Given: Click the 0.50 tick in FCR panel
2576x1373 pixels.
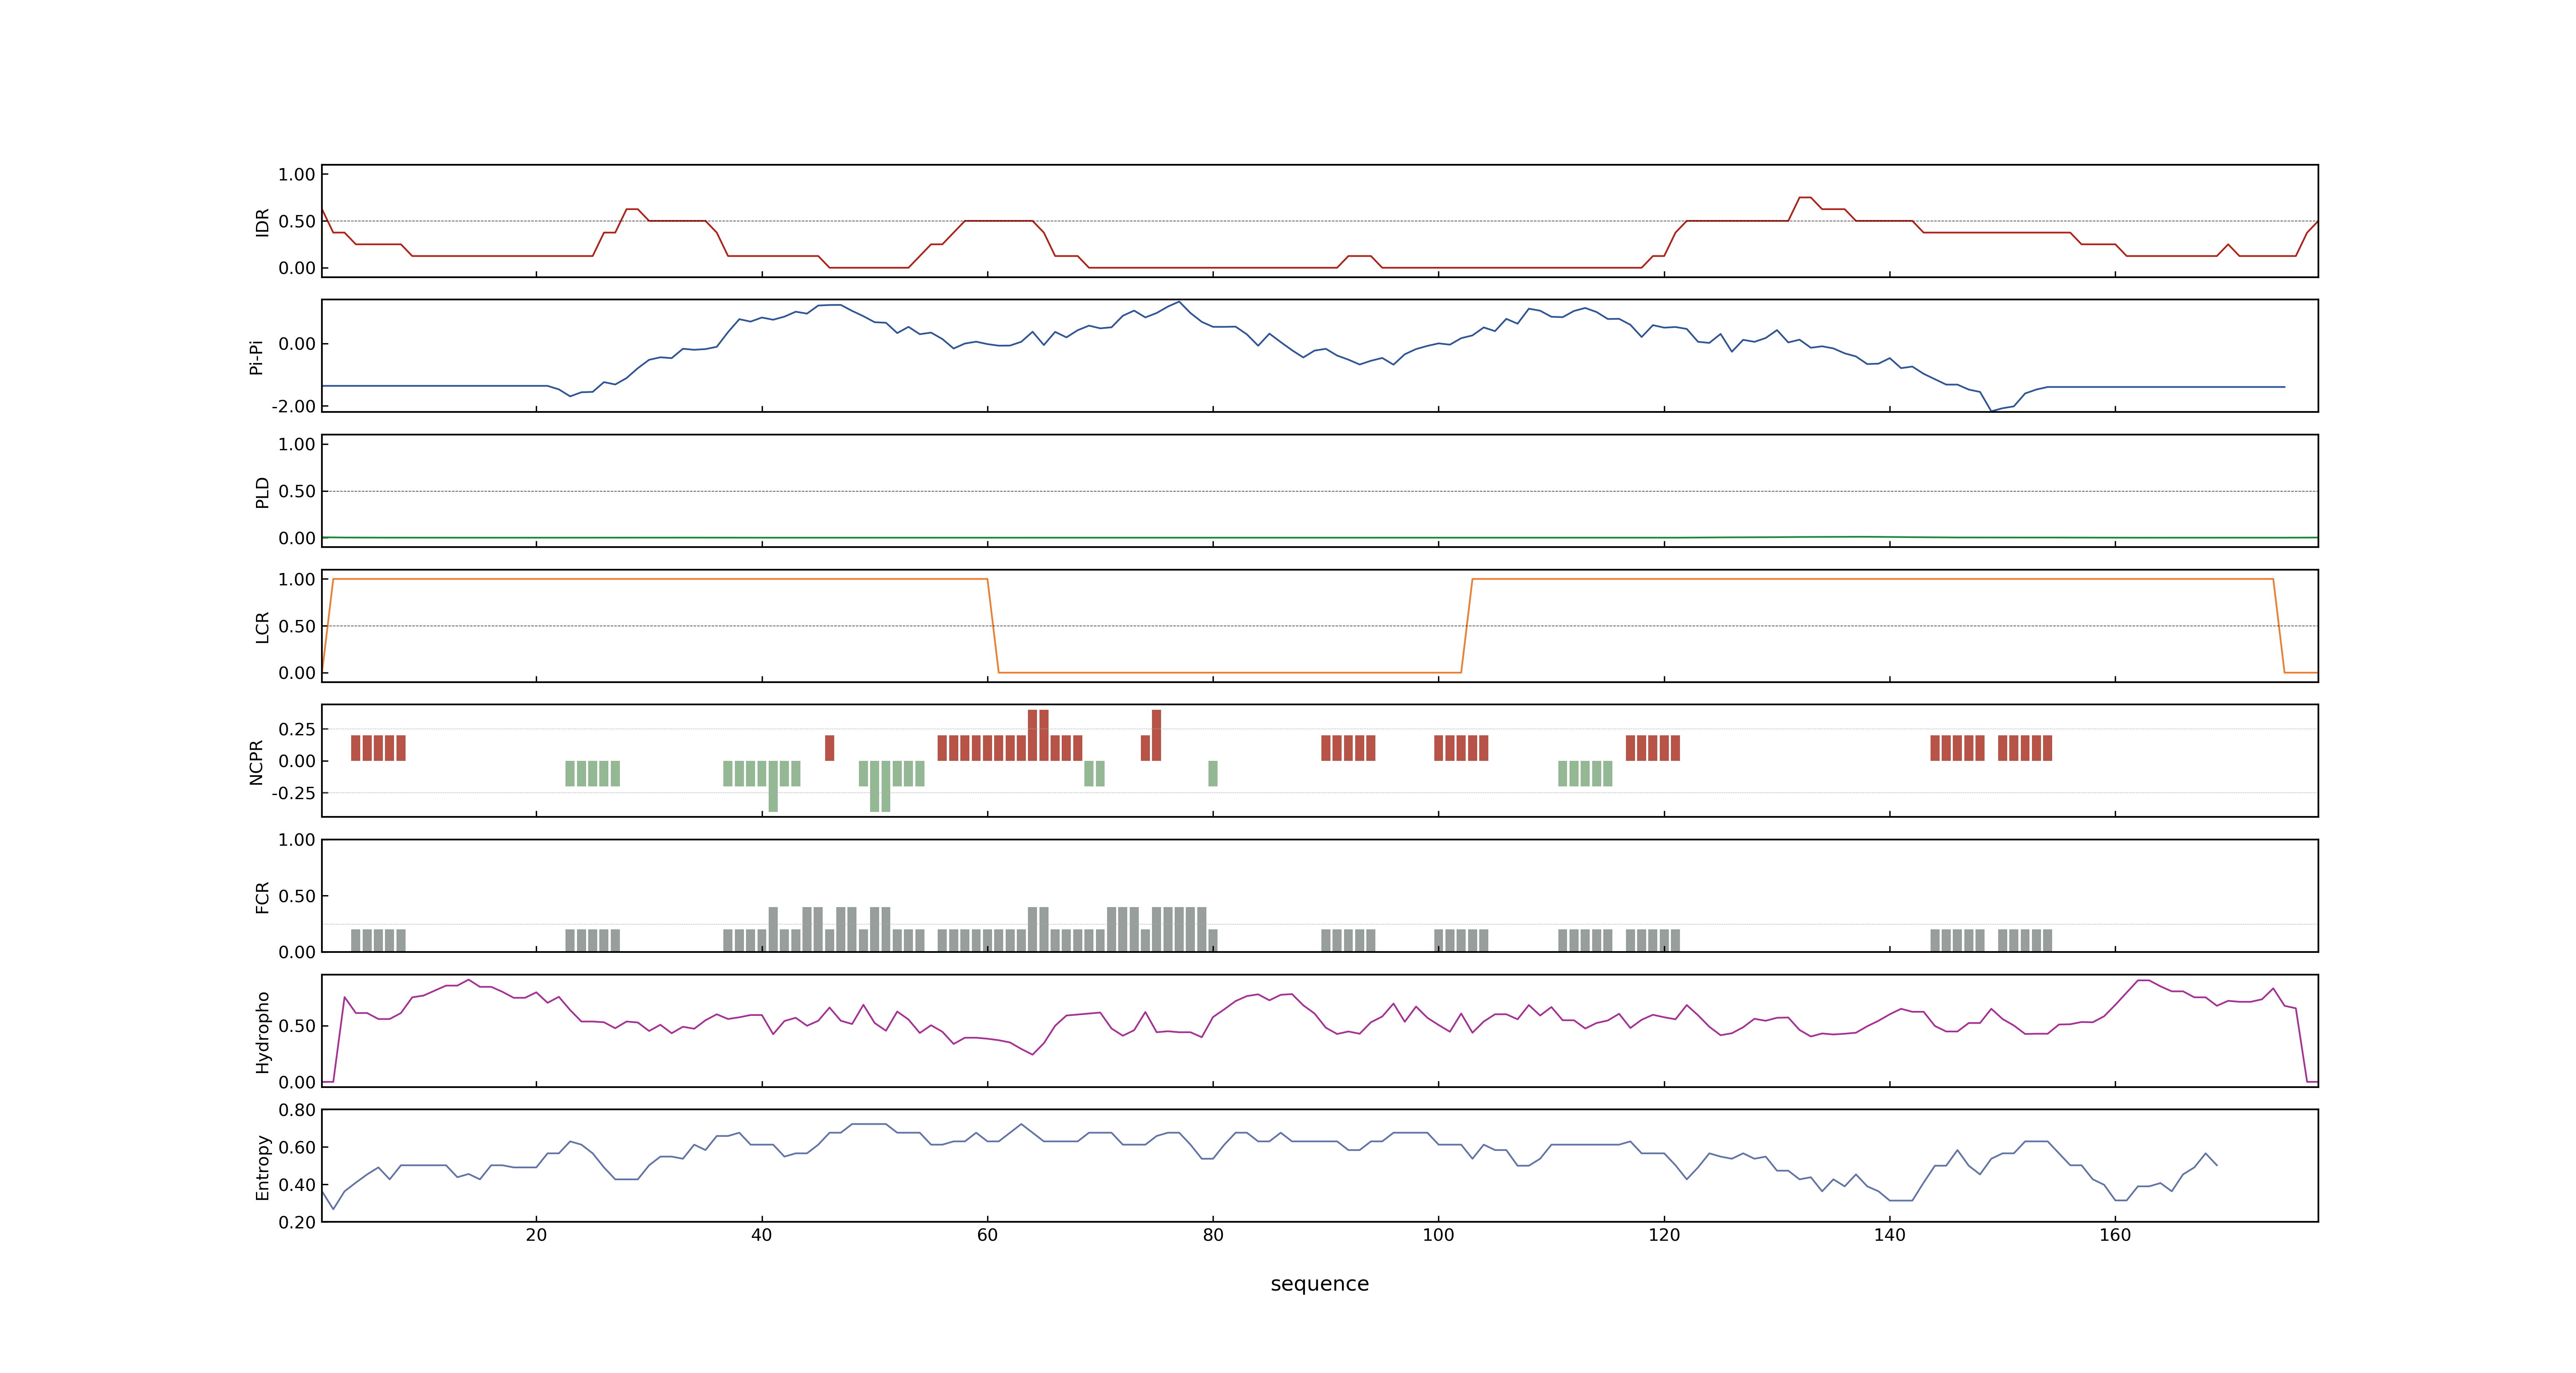Looking at the screenshot, I should [x=297, y=896].
